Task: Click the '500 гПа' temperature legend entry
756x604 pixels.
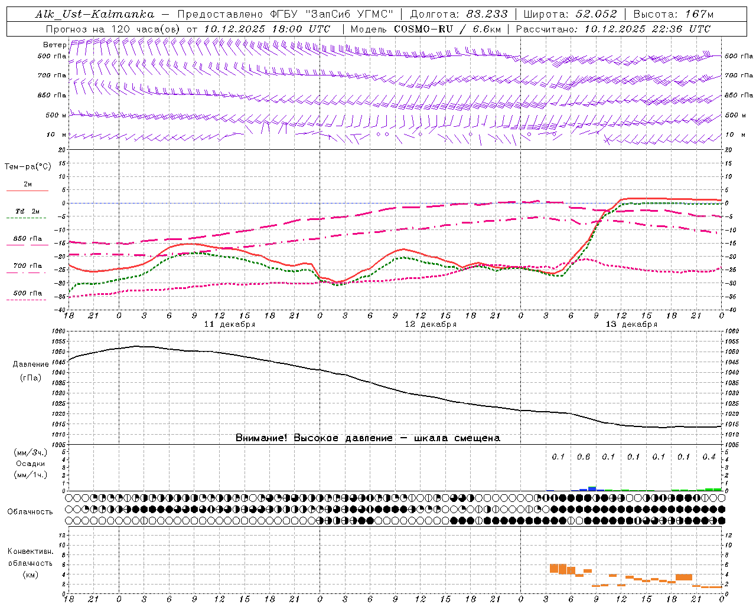Action: (28, 293)
